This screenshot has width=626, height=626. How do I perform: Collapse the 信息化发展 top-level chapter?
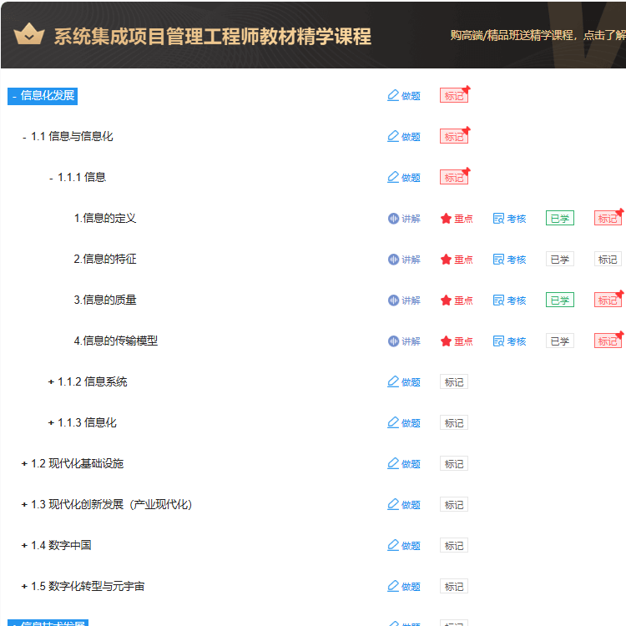pos(14,96)
